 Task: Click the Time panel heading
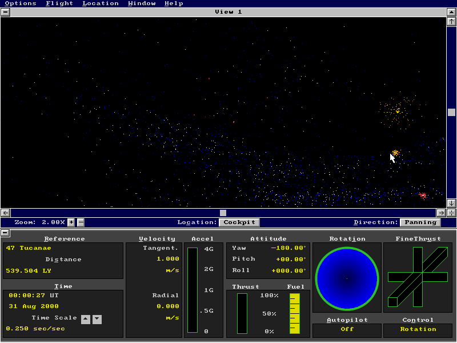point(63,286)
